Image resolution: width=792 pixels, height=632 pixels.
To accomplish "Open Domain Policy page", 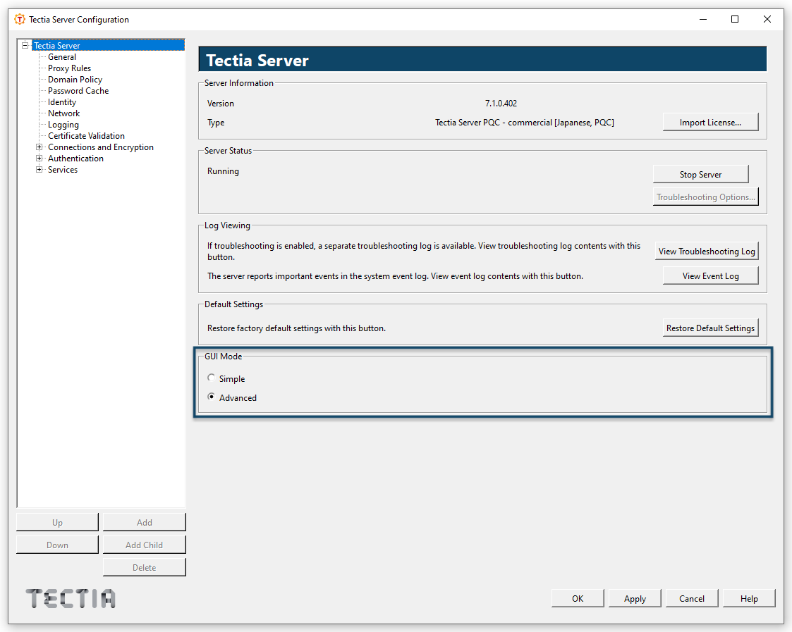I will 75,79.
